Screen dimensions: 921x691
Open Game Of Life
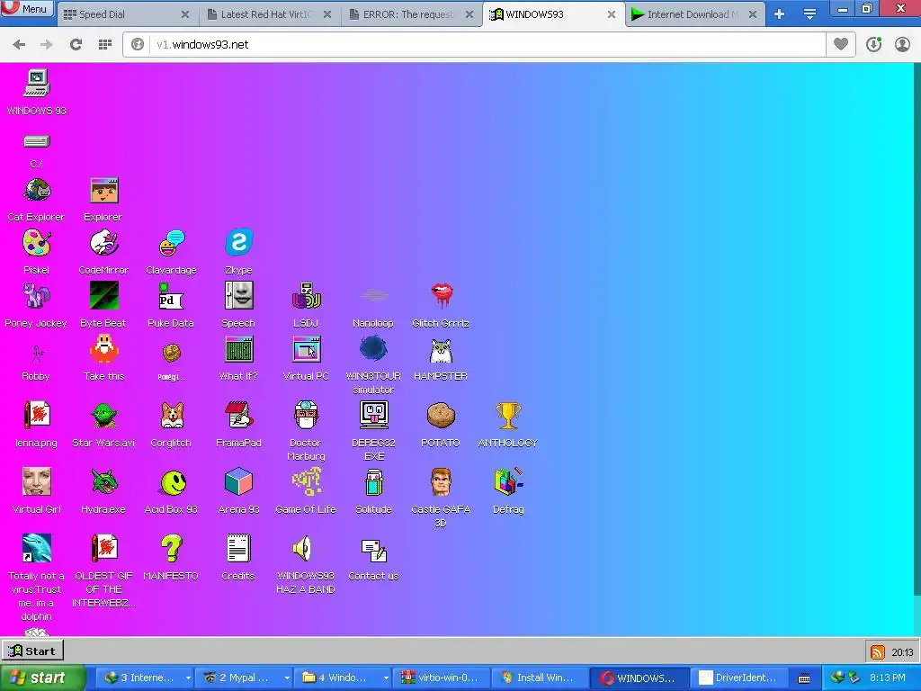click(x=306, y=482)
